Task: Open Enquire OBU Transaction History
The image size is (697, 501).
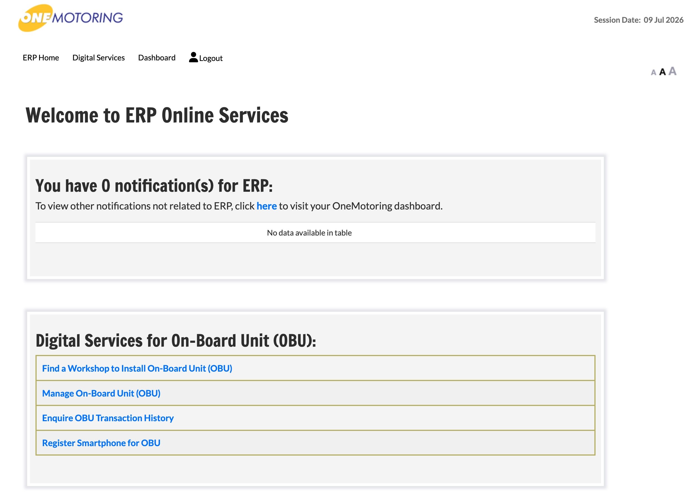Action: pyautogui.click(x=108, y=418)
